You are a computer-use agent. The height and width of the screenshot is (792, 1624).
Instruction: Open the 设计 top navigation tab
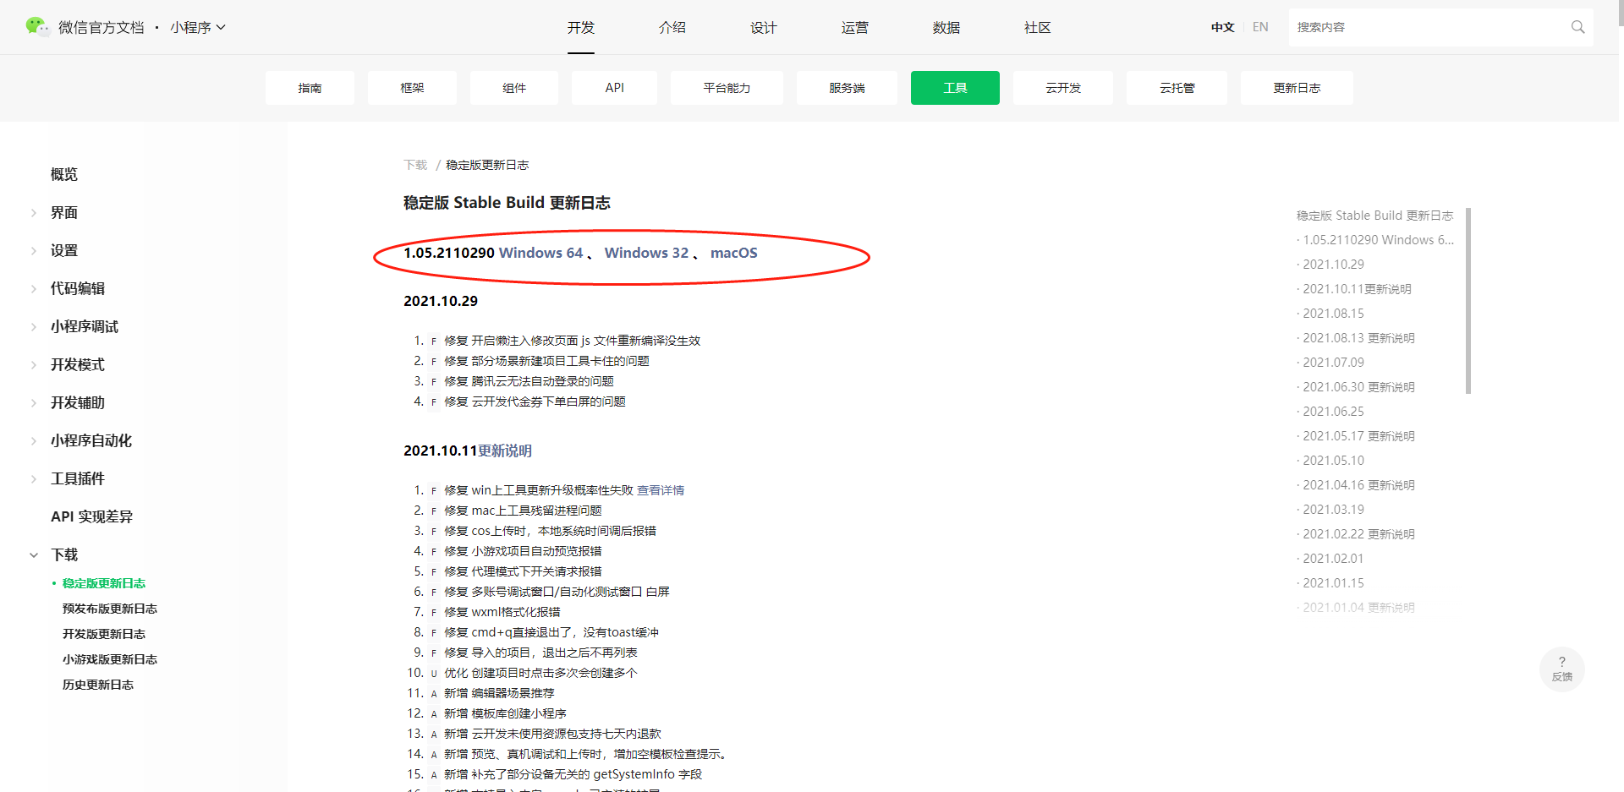pyautogui.click(x=764, y=27)
